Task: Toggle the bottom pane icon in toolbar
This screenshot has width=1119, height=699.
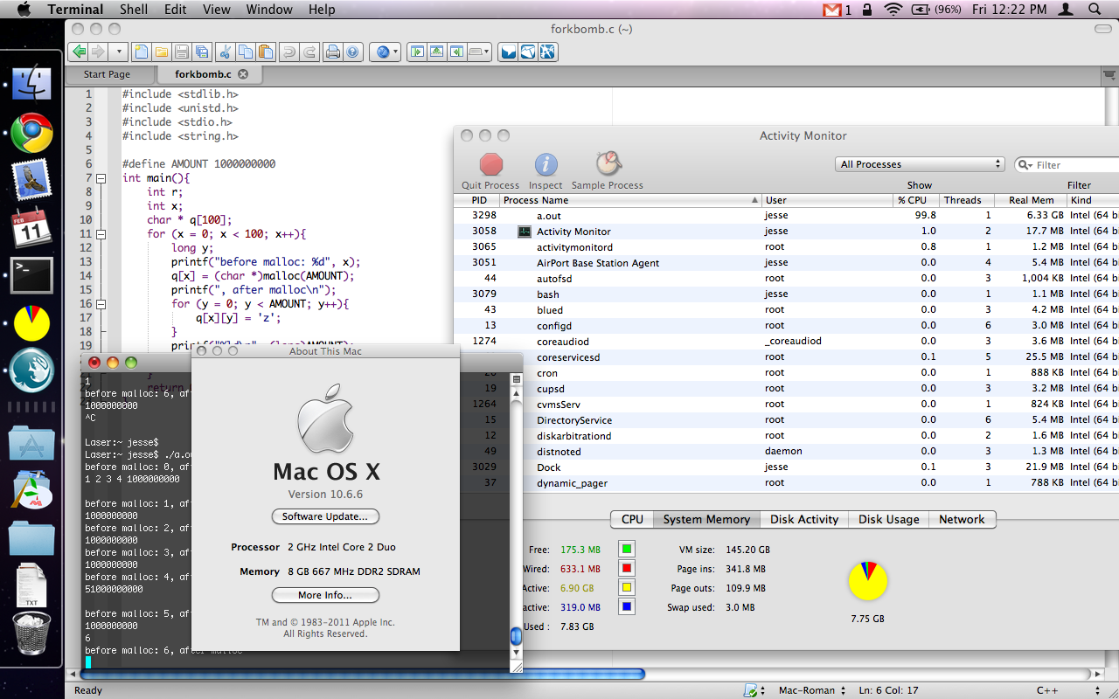Action: point(437,52)
